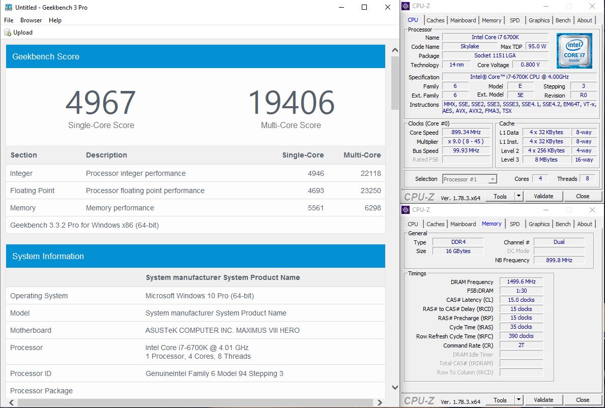Open About tab in lower CPU-Z window
The height and width of the screenshot is (408, 605).
[585, 224]
